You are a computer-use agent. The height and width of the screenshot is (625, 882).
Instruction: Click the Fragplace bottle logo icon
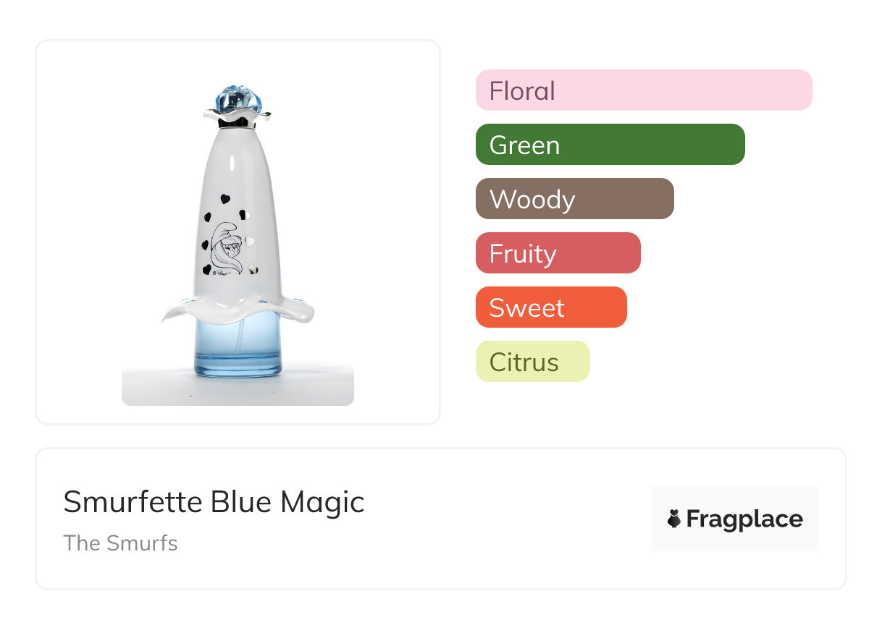click(674, 519)
